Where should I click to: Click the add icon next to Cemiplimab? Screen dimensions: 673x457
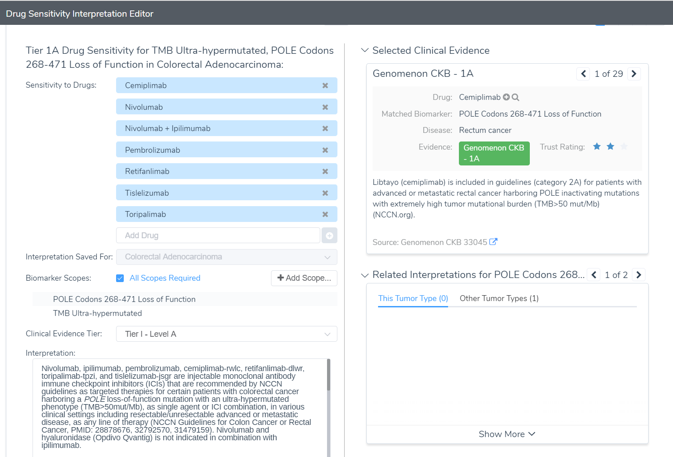pyautogui.click(x=506, y=97)
